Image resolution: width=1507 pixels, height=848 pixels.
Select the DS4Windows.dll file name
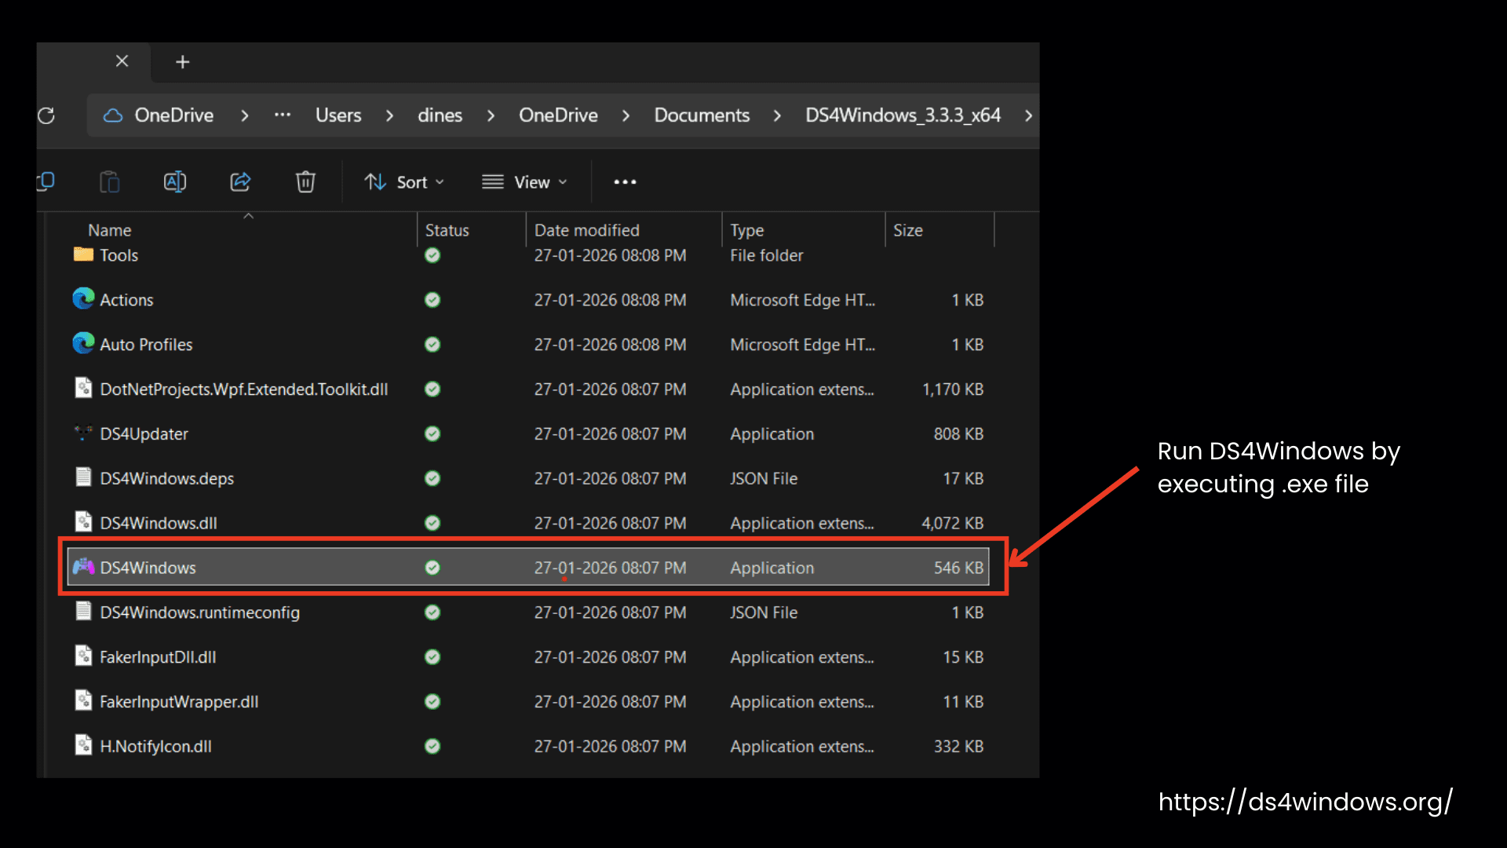159,523
